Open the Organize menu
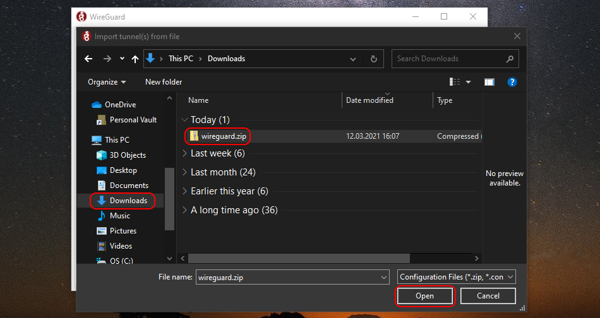 click(107, 82)
